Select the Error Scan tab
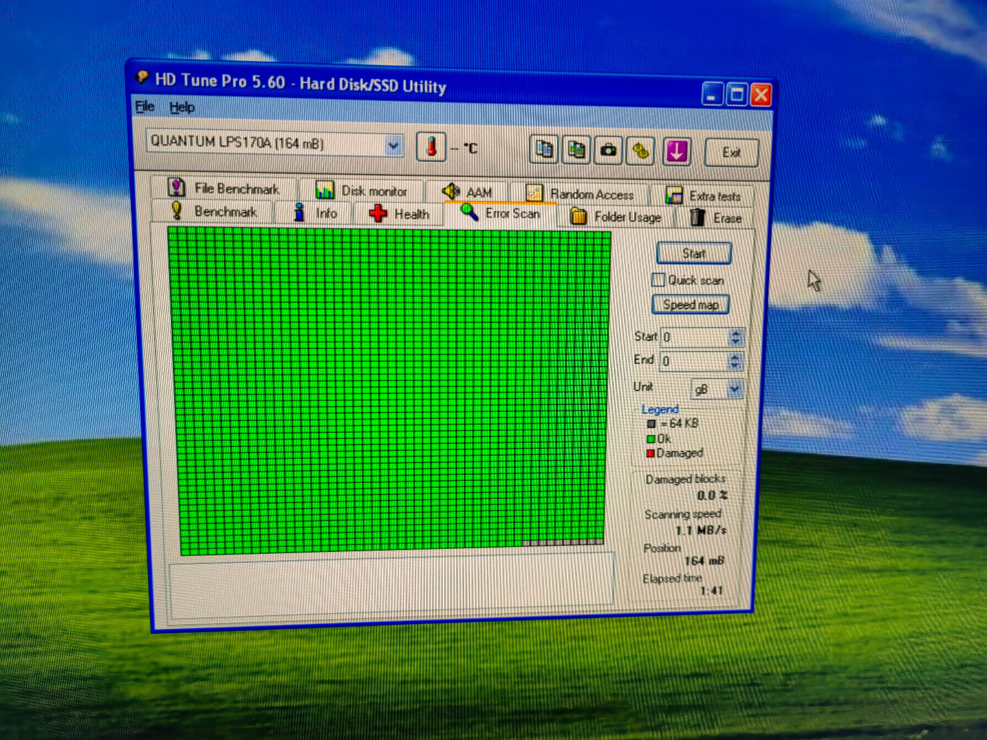987x740 pixels. point(501,213)
